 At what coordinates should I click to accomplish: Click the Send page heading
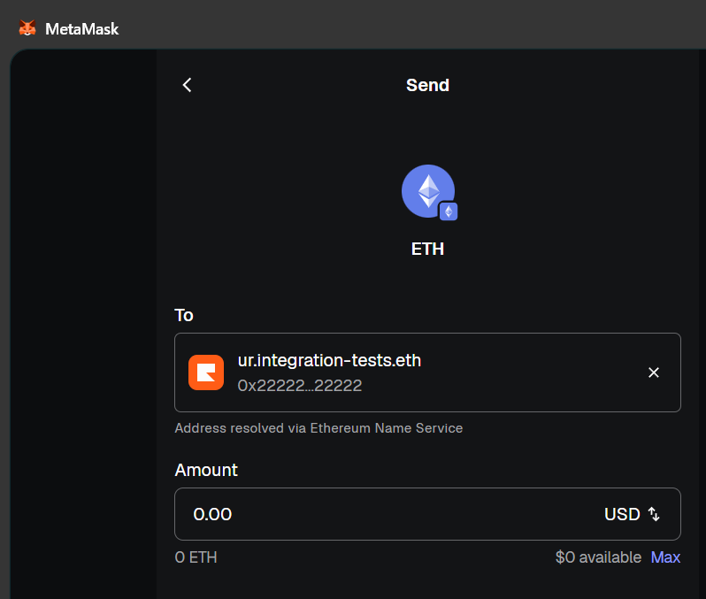coord(427,85)
